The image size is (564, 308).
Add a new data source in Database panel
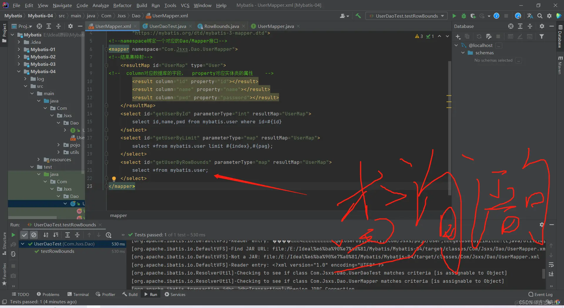click(458, 36)
